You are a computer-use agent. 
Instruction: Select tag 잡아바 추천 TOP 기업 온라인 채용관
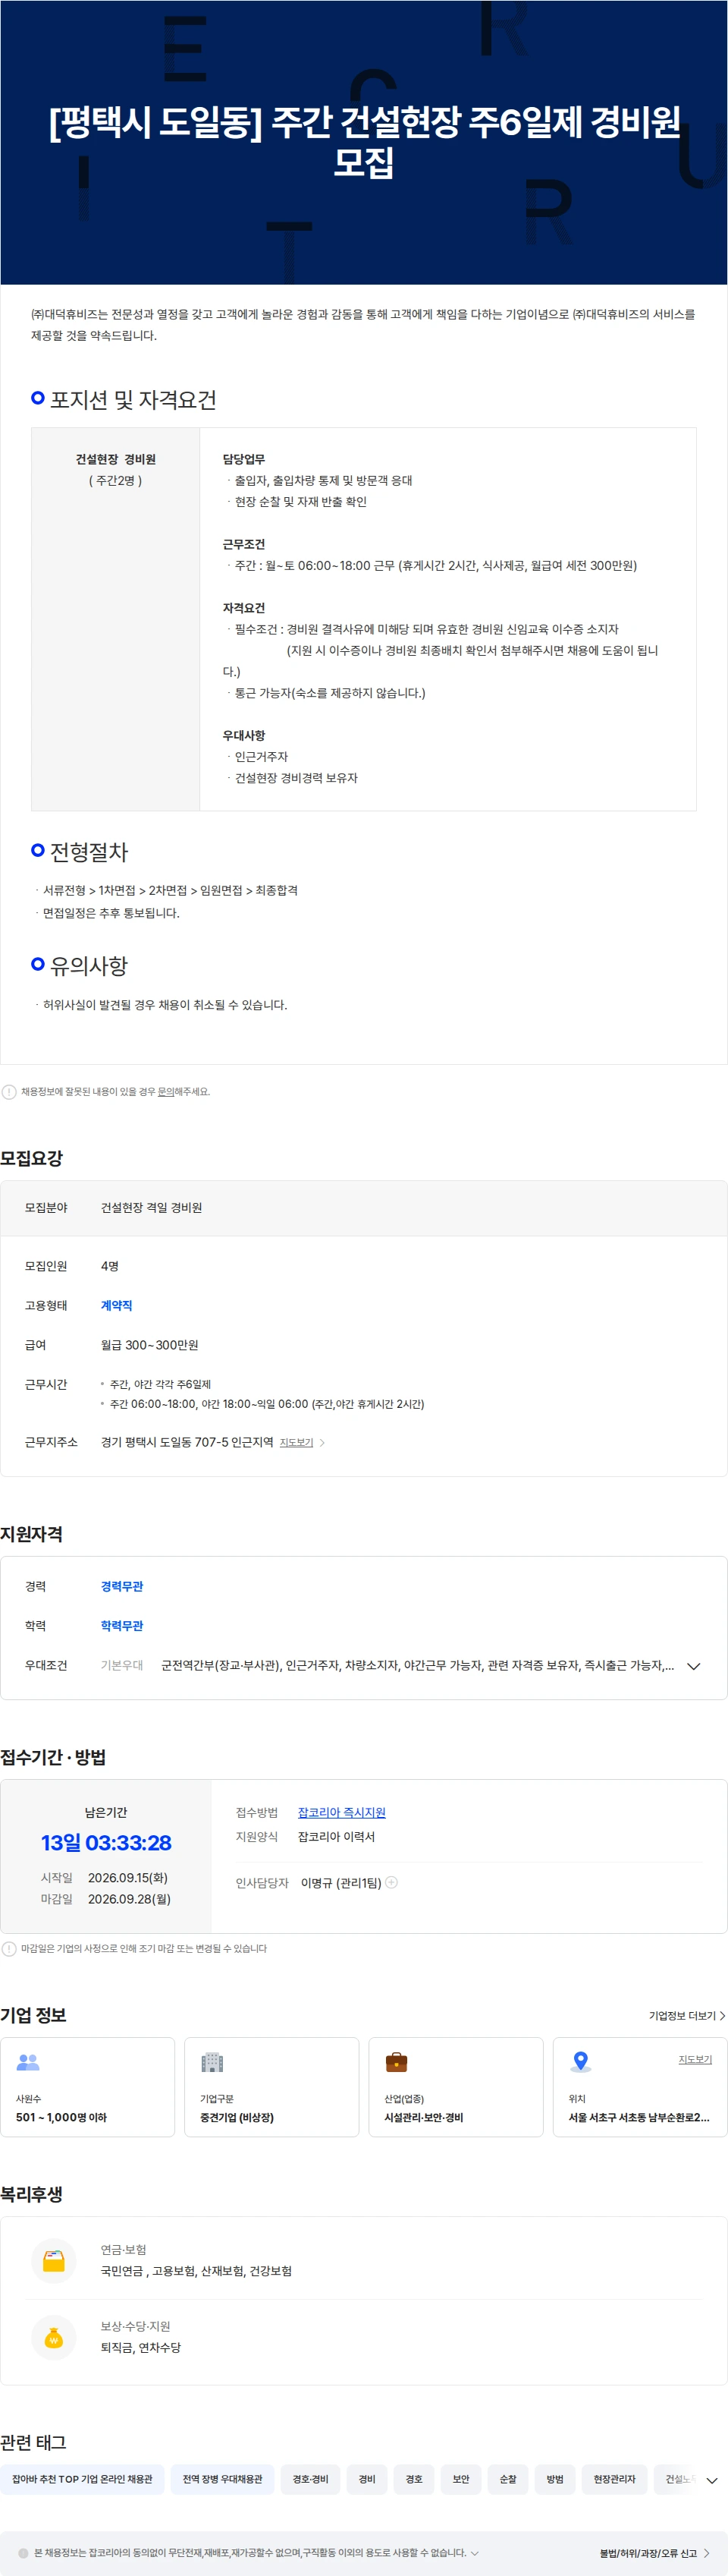click(x=82, y=2479)
